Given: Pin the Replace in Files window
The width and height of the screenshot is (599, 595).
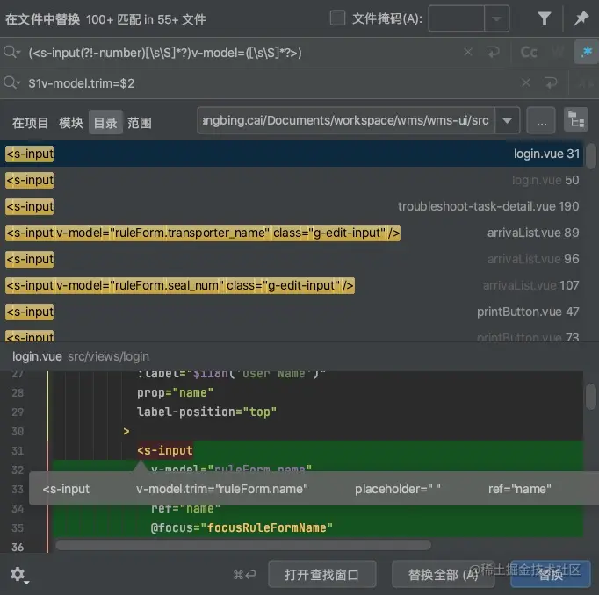Looking at the screenshot, I should pyautogui.click(x=581, y=18).
